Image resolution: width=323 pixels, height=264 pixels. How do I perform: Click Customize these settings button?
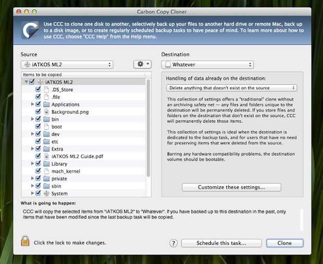(x=231, y=187)
